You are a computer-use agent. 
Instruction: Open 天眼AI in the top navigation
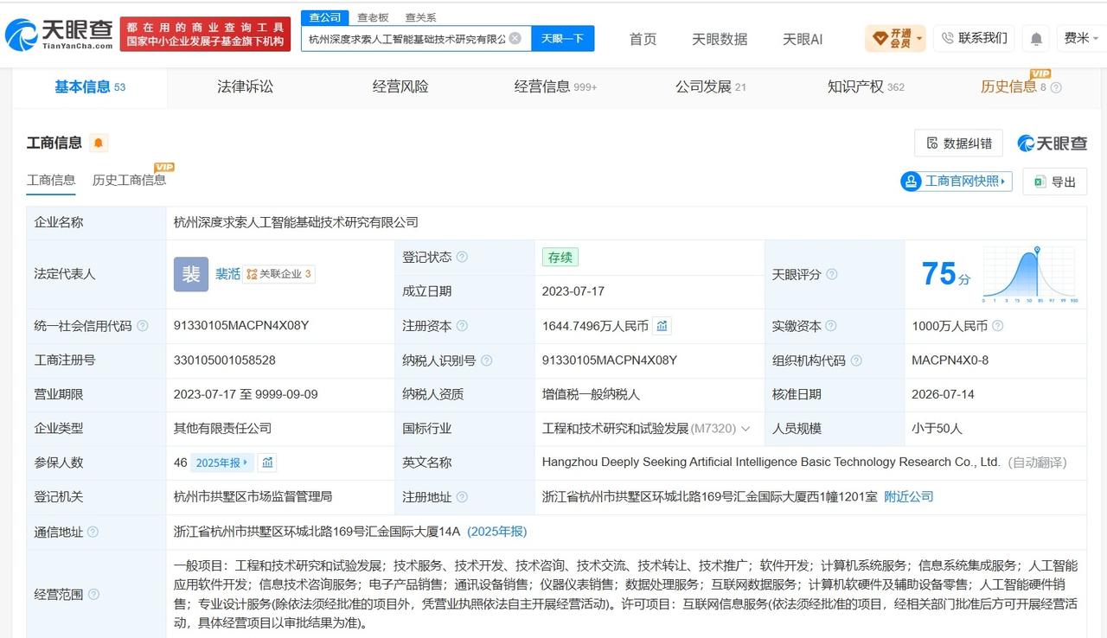pos(803,39)
